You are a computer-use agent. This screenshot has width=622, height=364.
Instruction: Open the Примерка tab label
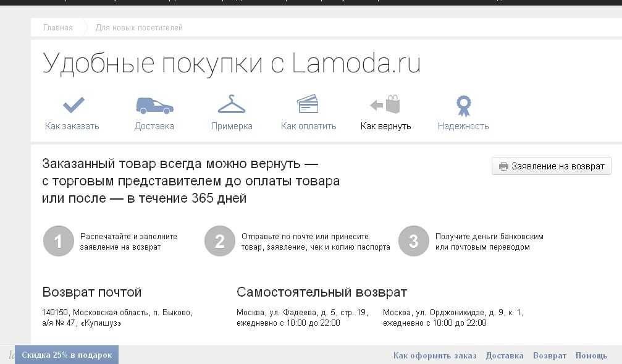pos(232,126)
